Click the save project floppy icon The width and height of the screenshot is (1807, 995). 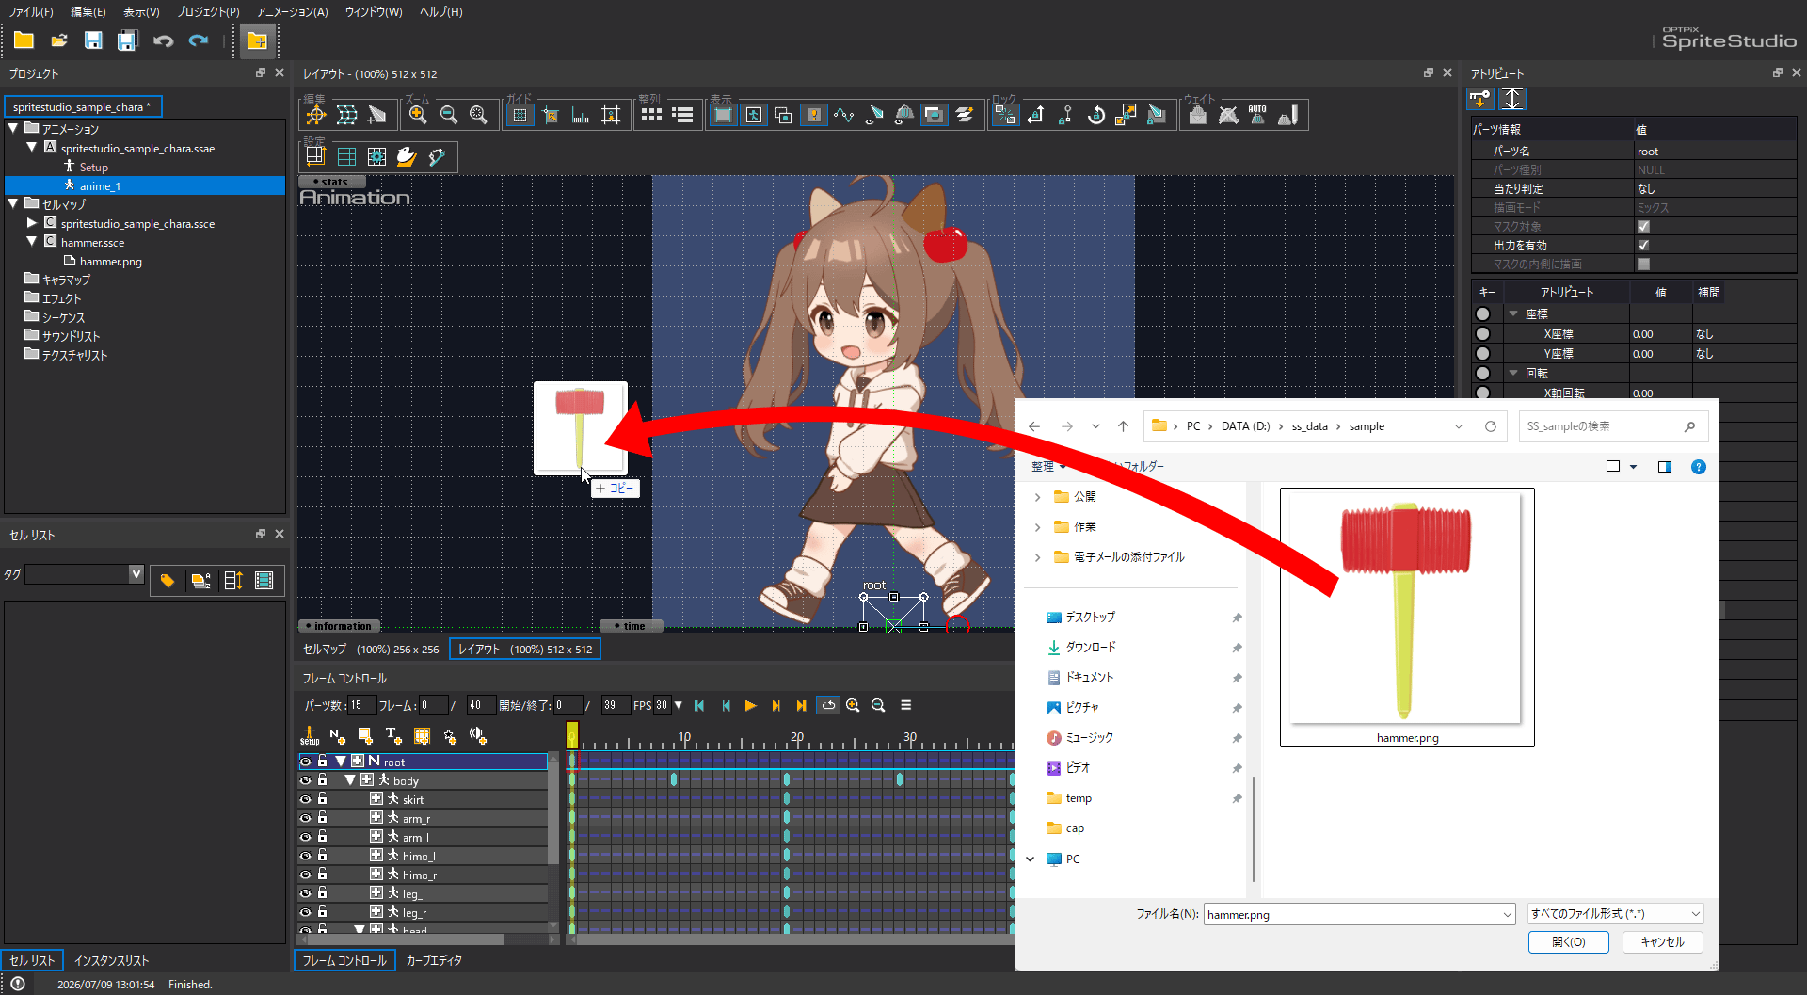point(93,40)
